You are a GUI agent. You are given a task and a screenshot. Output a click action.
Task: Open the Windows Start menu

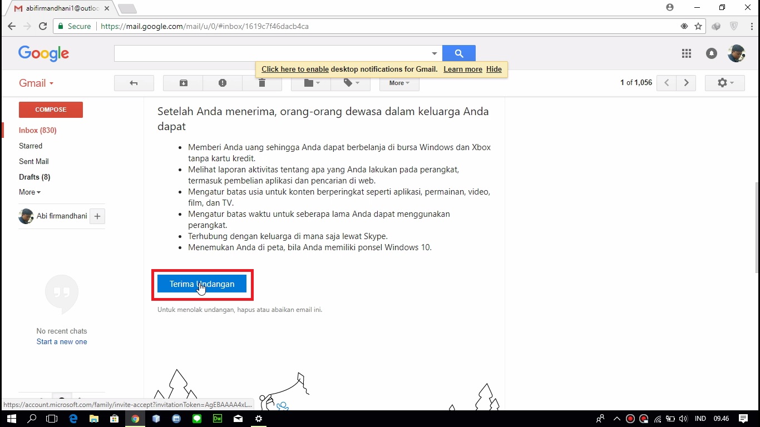click(x=11, y=419)
